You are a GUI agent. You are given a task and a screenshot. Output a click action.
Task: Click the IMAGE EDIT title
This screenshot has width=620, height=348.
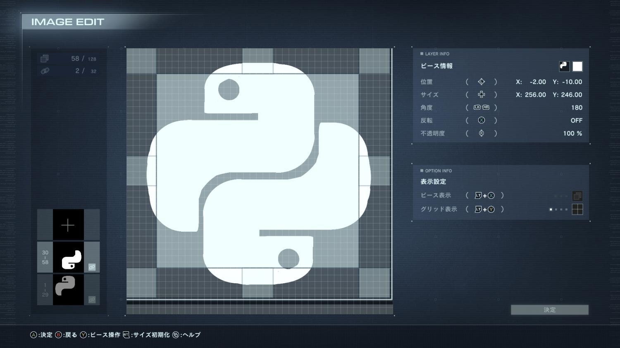[x=68, y=22]
